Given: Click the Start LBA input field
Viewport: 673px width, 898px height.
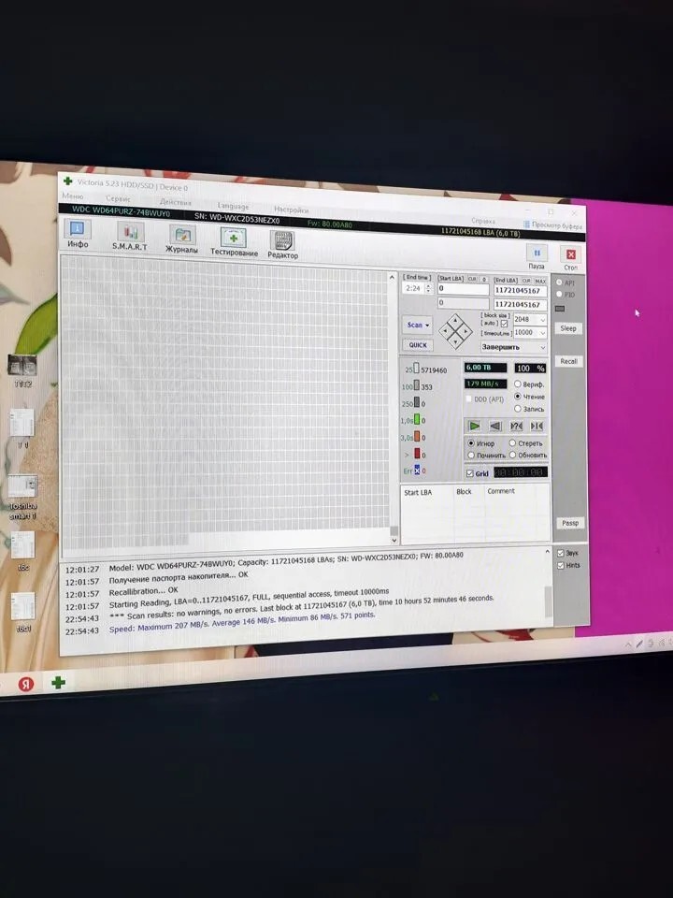Looking at the screenshot, I should pos(463,289).
